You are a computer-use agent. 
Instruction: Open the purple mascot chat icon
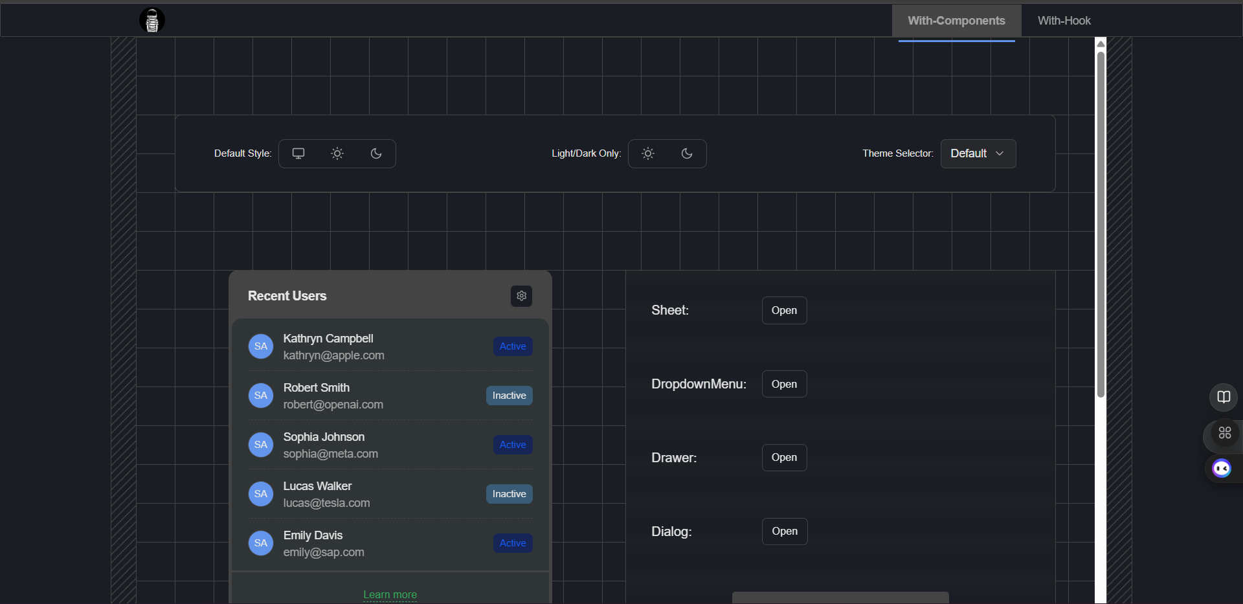1222,468
